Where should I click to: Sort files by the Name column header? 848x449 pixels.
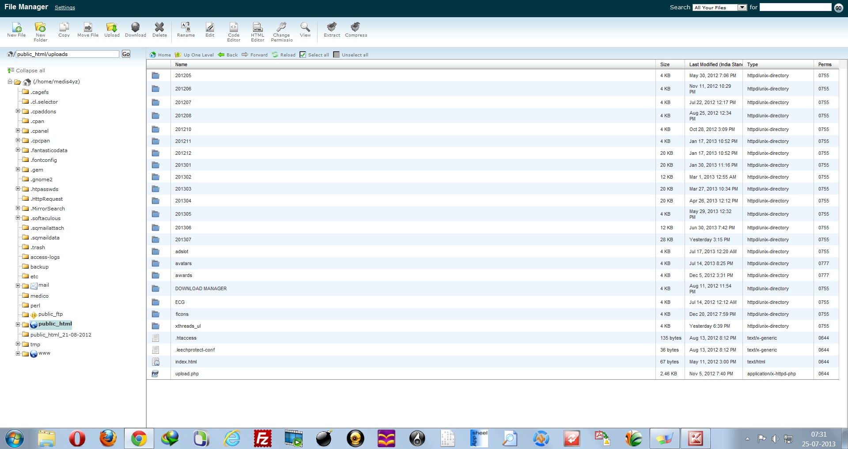pos(181,64)
